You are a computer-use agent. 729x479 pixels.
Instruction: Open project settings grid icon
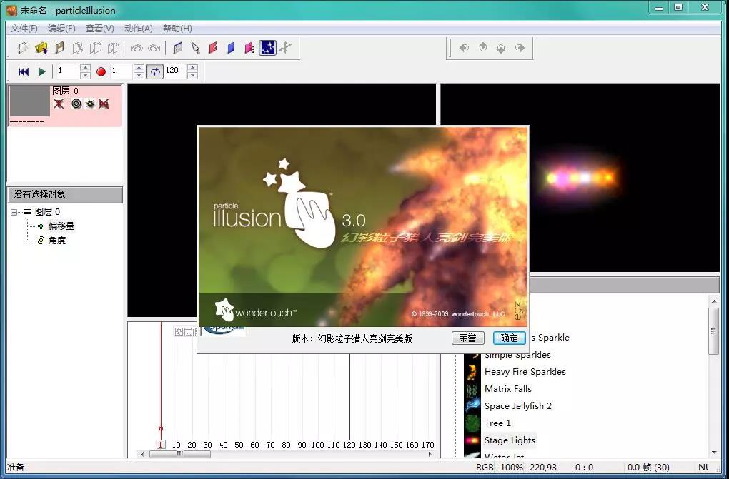pos(177,48)
